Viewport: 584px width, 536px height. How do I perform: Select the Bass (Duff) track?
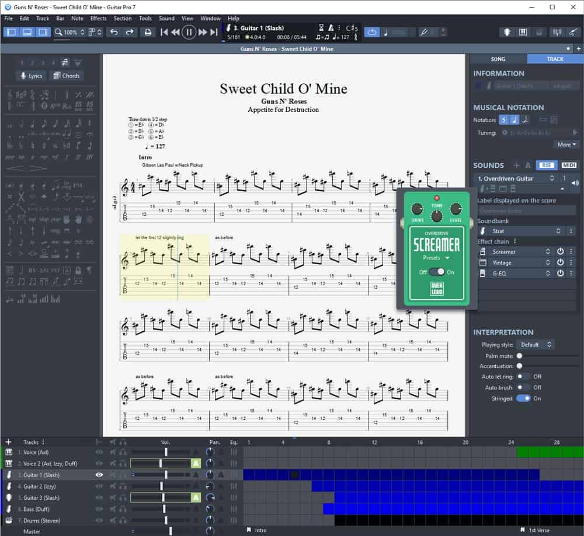click(x=36, y=509)
